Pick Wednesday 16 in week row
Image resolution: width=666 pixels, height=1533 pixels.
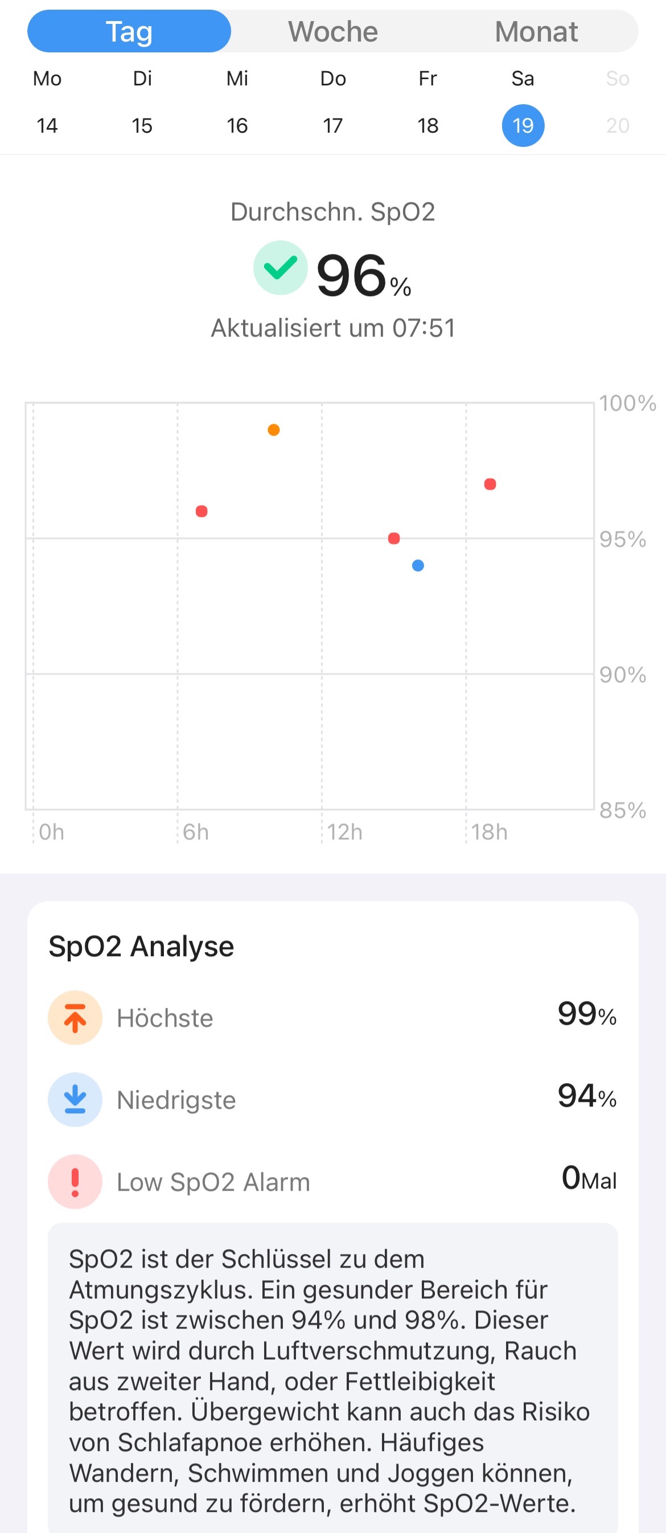pos(237,125)
